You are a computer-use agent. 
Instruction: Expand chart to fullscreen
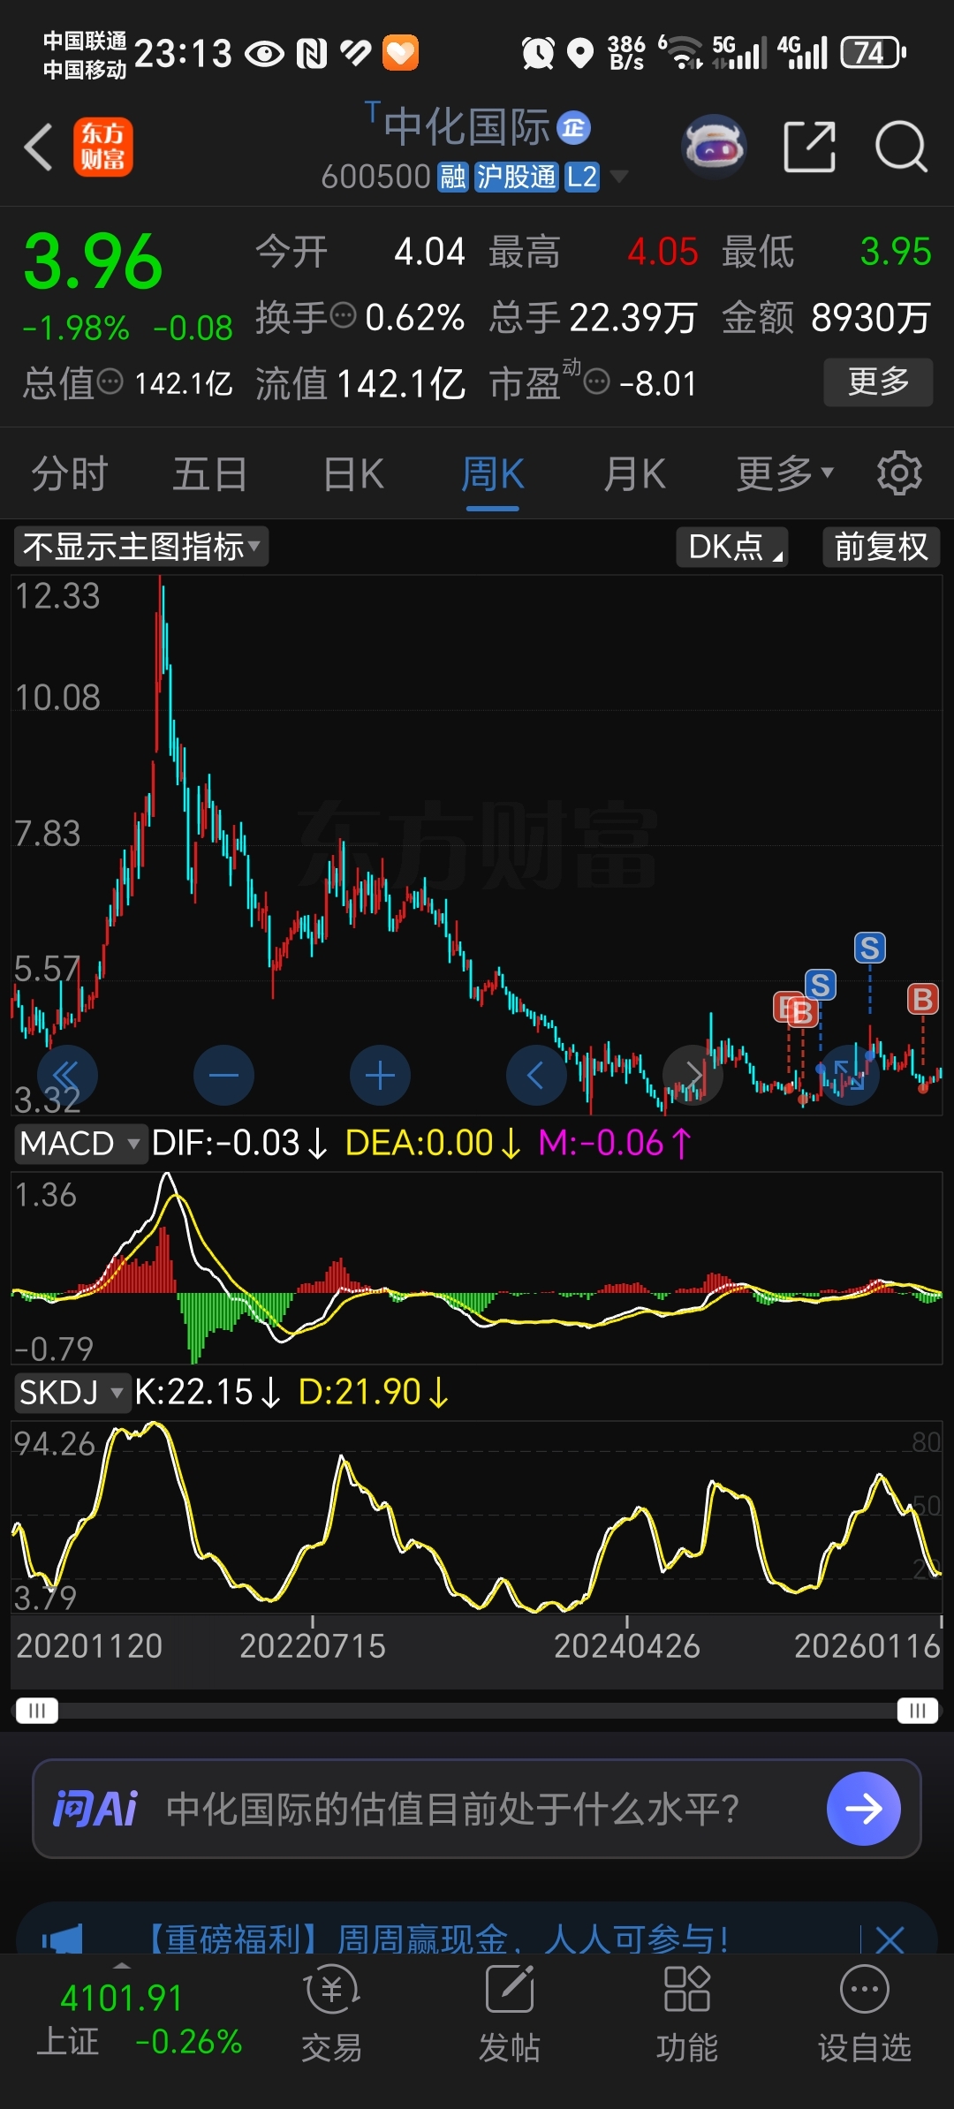[849, 1075]
